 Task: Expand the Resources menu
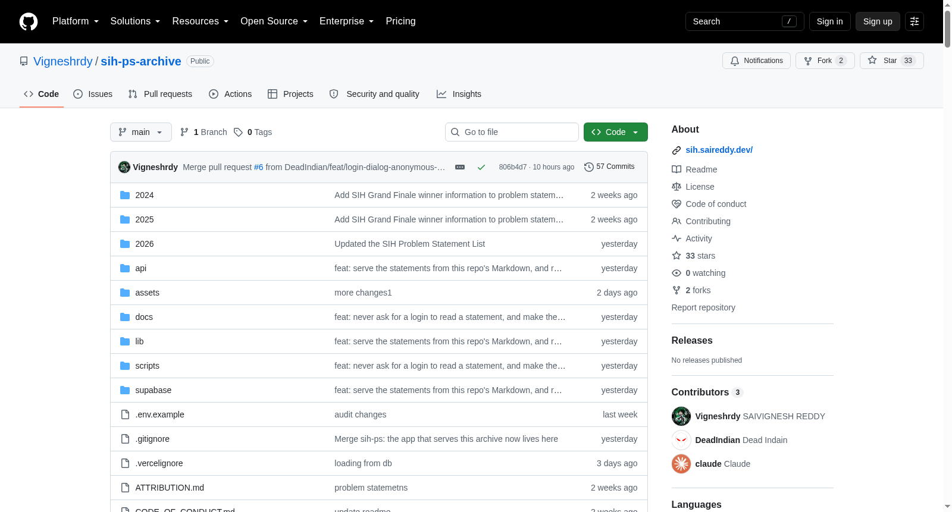(201, 21)
